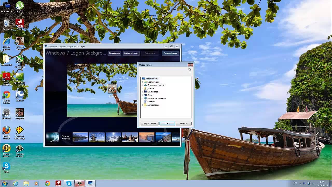Open the Браузер в песочнице shortcut
The height and width of the screenshot is (187, 332).
pos(20,133)
